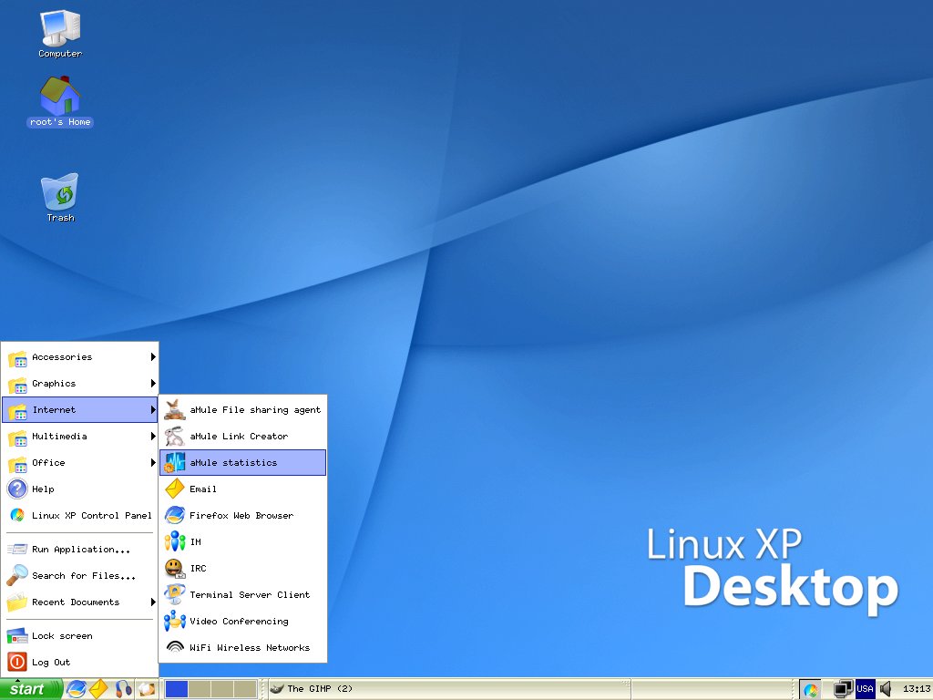933x700 pixels.
Task: Change the USA keyboard layout indicator
Action: tap(865, 689)
